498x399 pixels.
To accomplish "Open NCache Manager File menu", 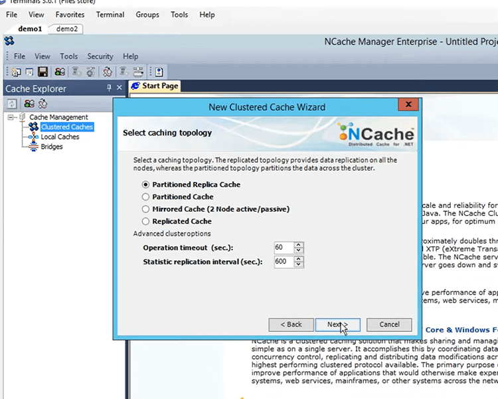I will (x=19, y=56).
